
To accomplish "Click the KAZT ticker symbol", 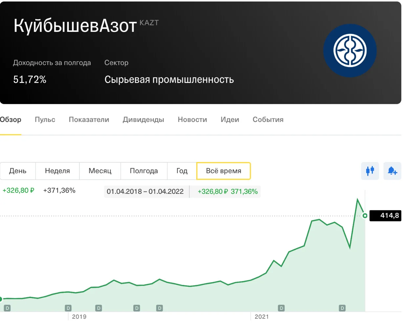I will point(149,23).
